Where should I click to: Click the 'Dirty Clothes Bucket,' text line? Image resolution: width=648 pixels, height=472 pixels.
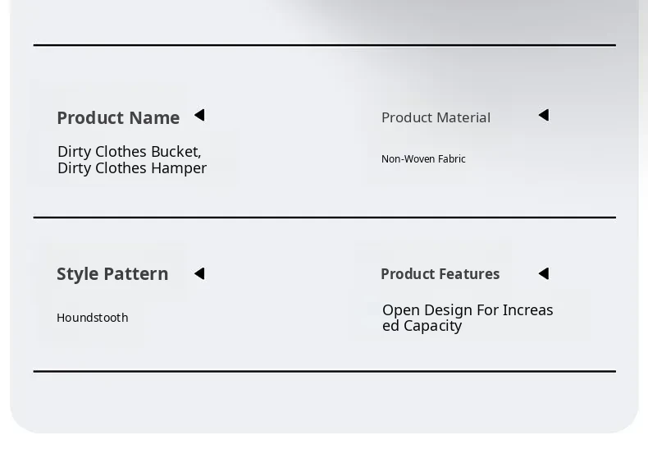pos(129,152)
